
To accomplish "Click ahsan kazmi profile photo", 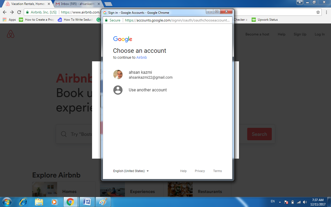I will 118,75.
